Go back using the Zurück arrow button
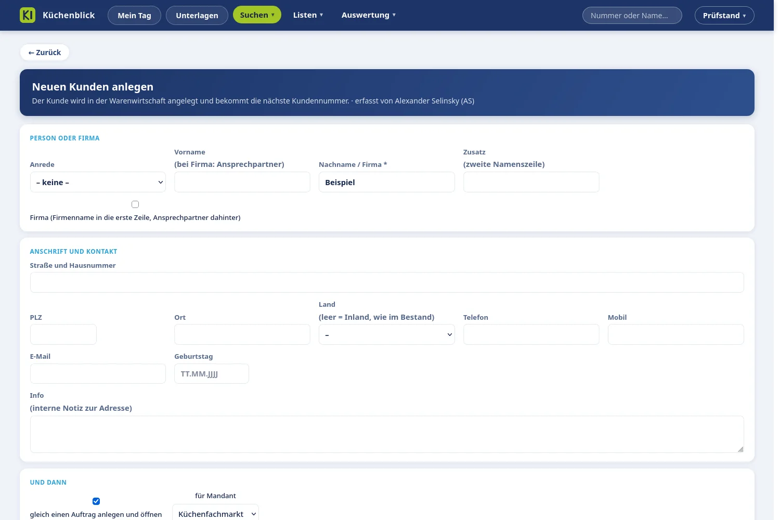Viewport: 780px width, 520px height. tap(45, 53)
